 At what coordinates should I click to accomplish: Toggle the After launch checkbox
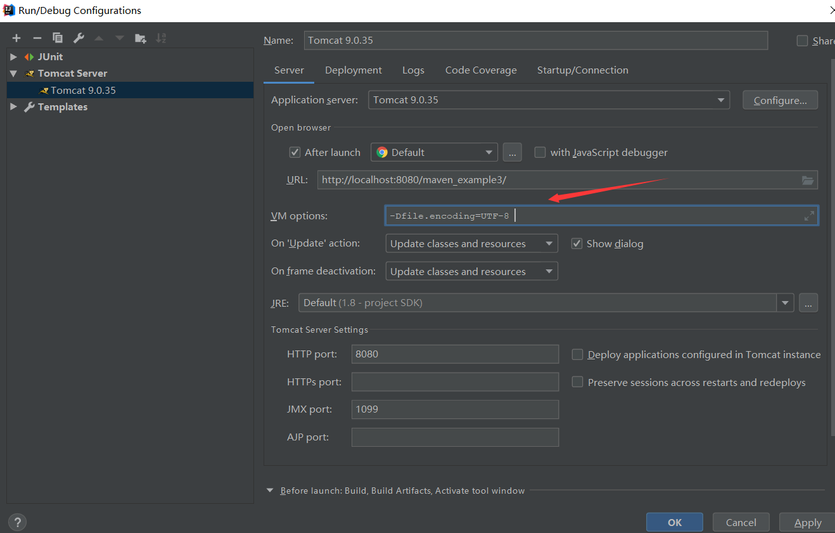tap(295, 152)
